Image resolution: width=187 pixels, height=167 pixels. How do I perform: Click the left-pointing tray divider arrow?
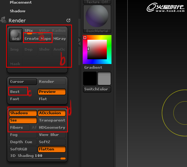(79, 44)
